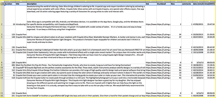The image size is (216, 98).
Task: Select duration cell with value 211
Action: tap(10, 50)
